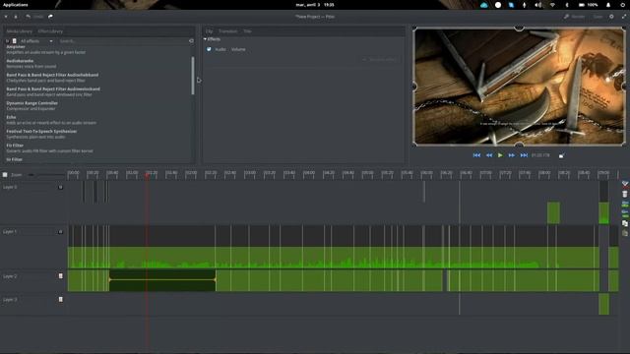Open the battery 100% indicator

(x=589, y=5)
